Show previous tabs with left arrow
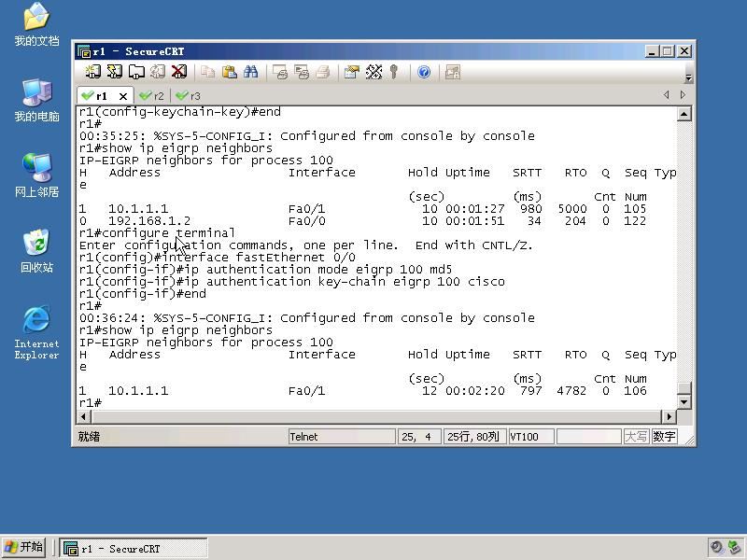Viewport: 747px width, 560px height. pyautogui.click(x=666, y=95)
